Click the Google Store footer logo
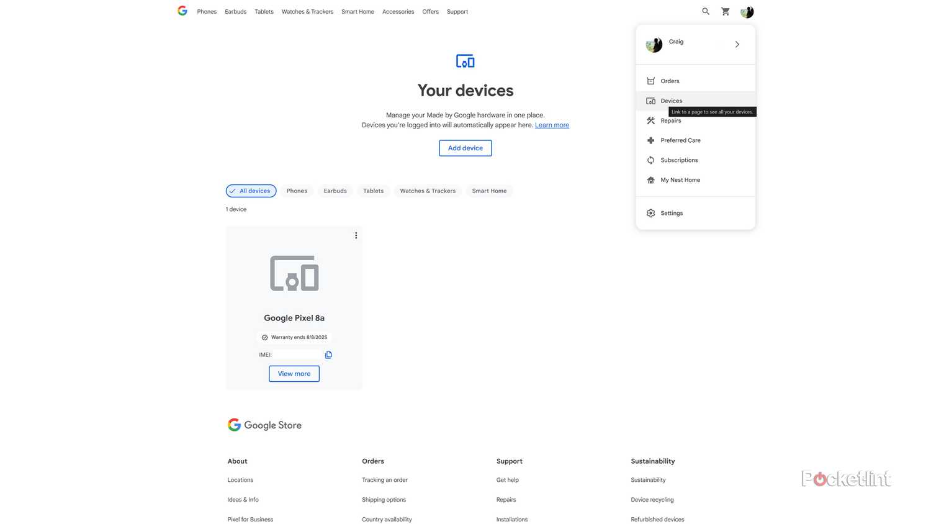The height and width of the screenshot is (524, 931). (x=264, y=425)
